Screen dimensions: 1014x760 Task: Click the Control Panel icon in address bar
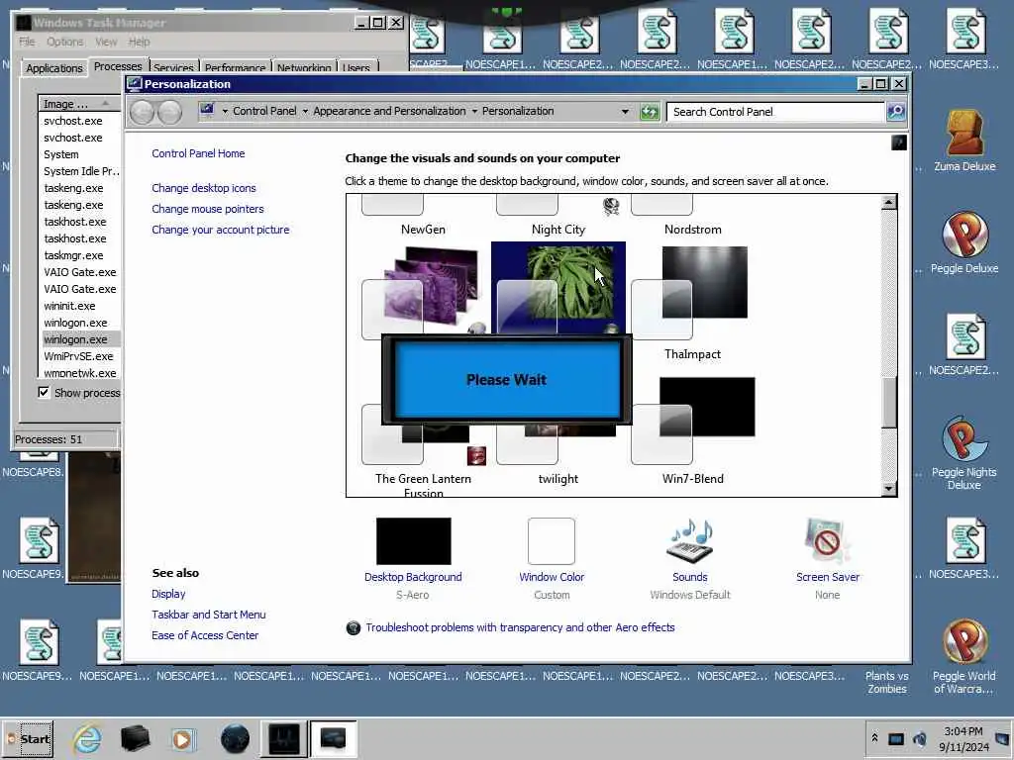click(x=207, y=111)
